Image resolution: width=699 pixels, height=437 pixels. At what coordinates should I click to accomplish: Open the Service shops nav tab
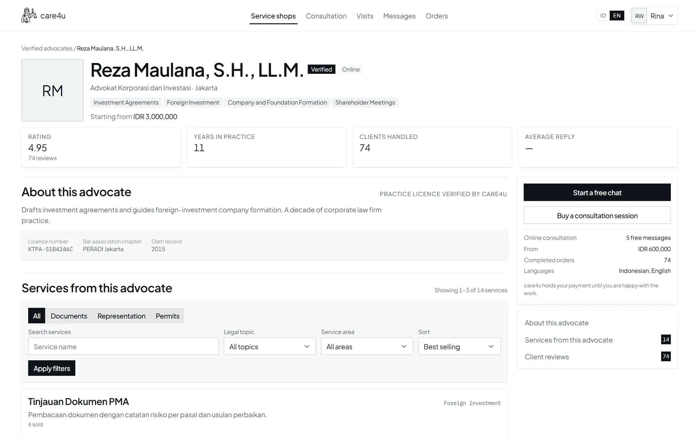coord(273,16)
